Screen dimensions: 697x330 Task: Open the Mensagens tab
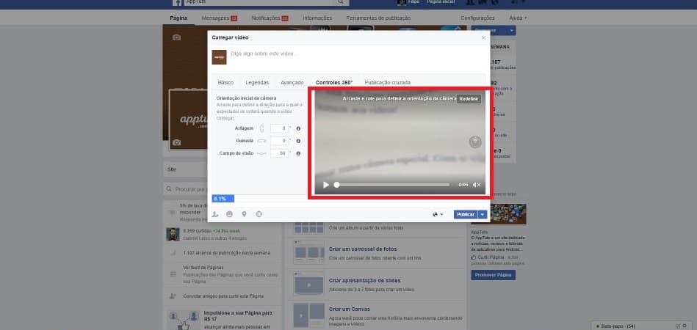219,18
